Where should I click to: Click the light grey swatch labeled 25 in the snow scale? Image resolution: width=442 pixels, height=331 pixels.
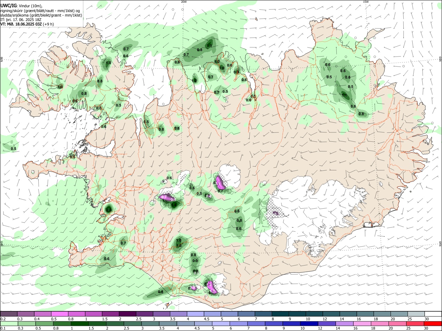(416, 314)
